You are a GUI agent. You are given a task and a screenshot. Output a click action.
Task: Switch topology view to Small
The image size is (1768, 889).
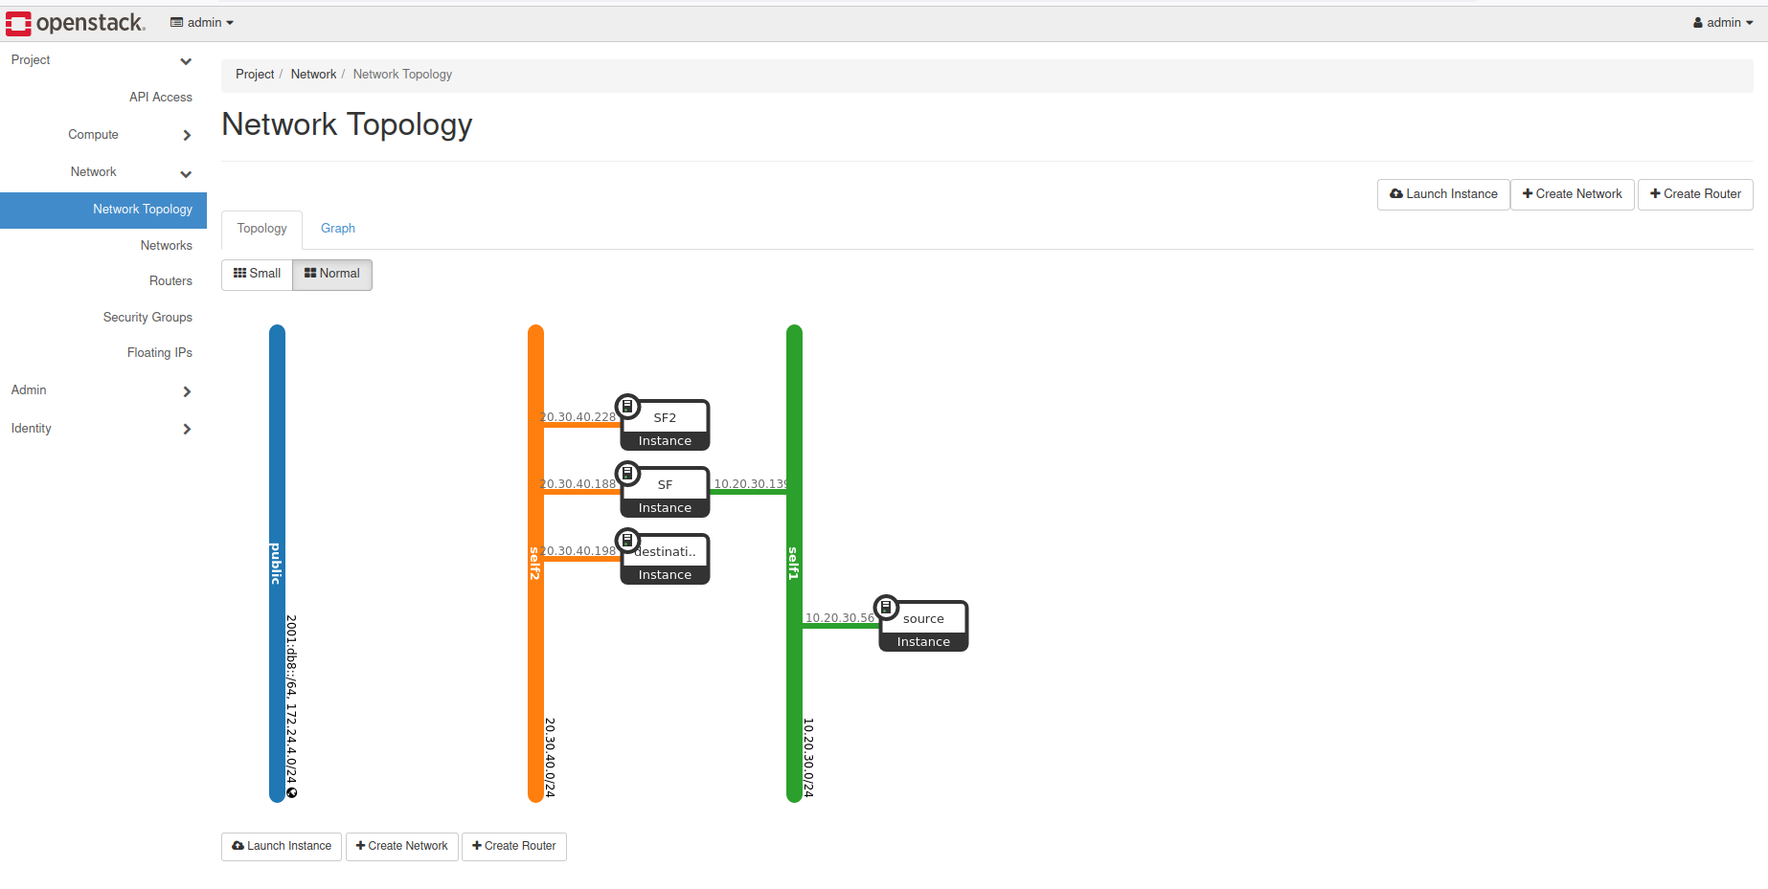(x=257, y=274)
